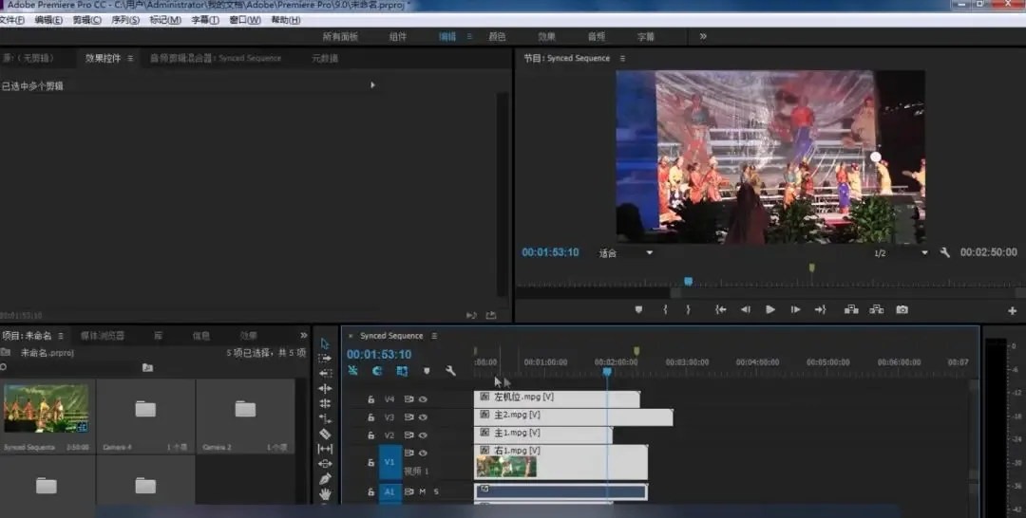Switch to the 元数据 tab
The width and height of the screenshot is (1026, 518).
coord(324,59)
